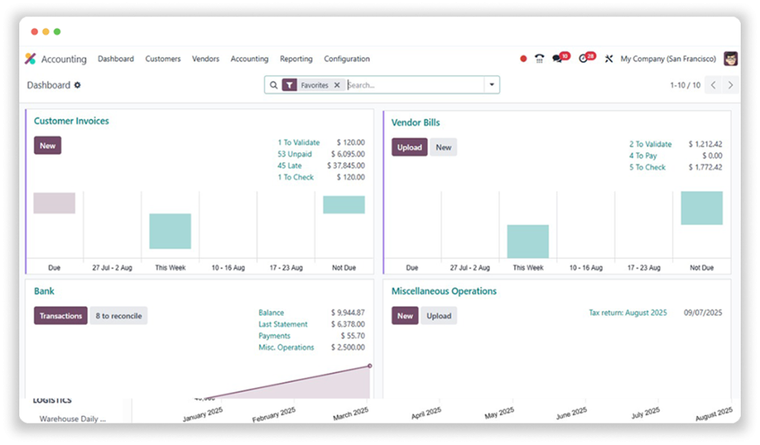This screenshot has height=445, width=760.
Task: Open the activities clock icon
Action: click(x=583, y=59)
